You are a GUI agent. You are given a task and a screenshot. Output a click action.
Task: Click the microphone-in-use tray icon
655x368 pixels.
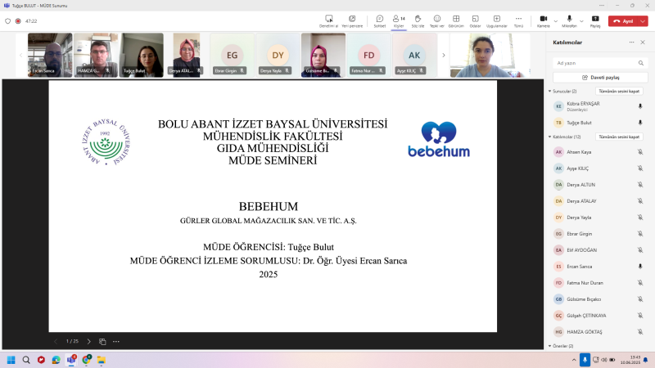coord(585,360)
